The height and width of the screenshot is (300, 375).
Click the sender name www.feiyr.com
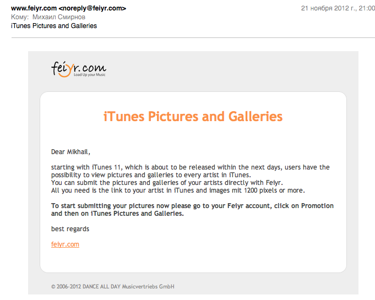click(34, 8)
